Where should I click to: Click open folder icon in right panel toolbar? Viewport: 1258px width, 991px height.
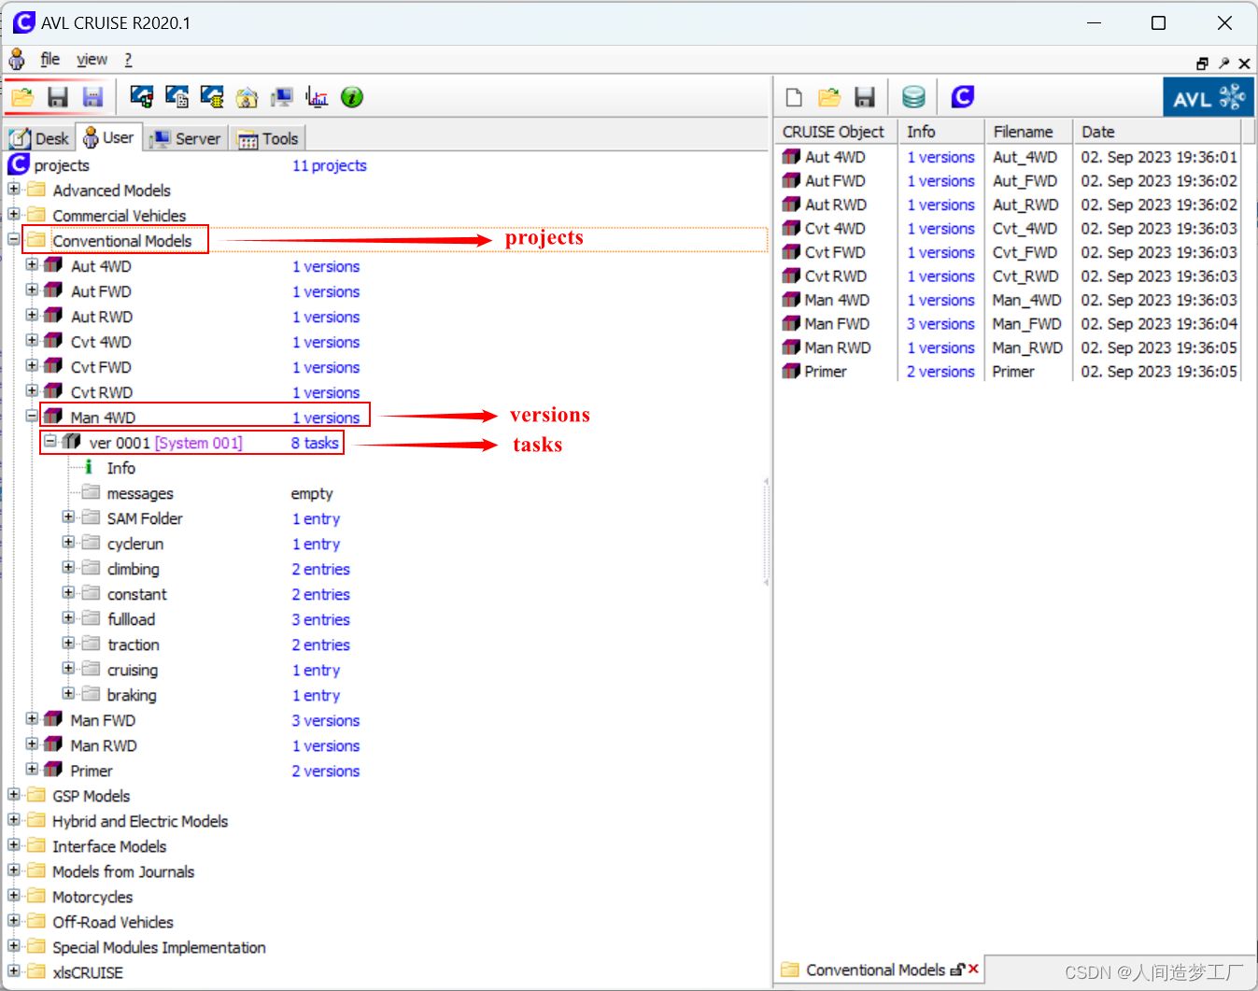pos(829,97)
